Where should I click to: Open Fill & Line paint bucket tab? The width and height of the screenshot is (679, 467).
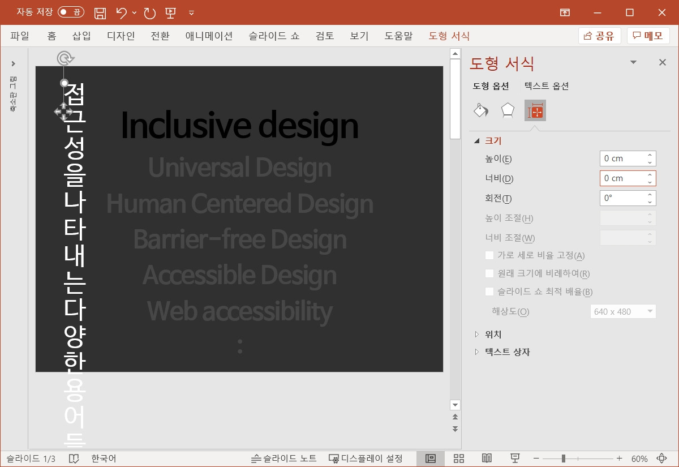[481, 110]
